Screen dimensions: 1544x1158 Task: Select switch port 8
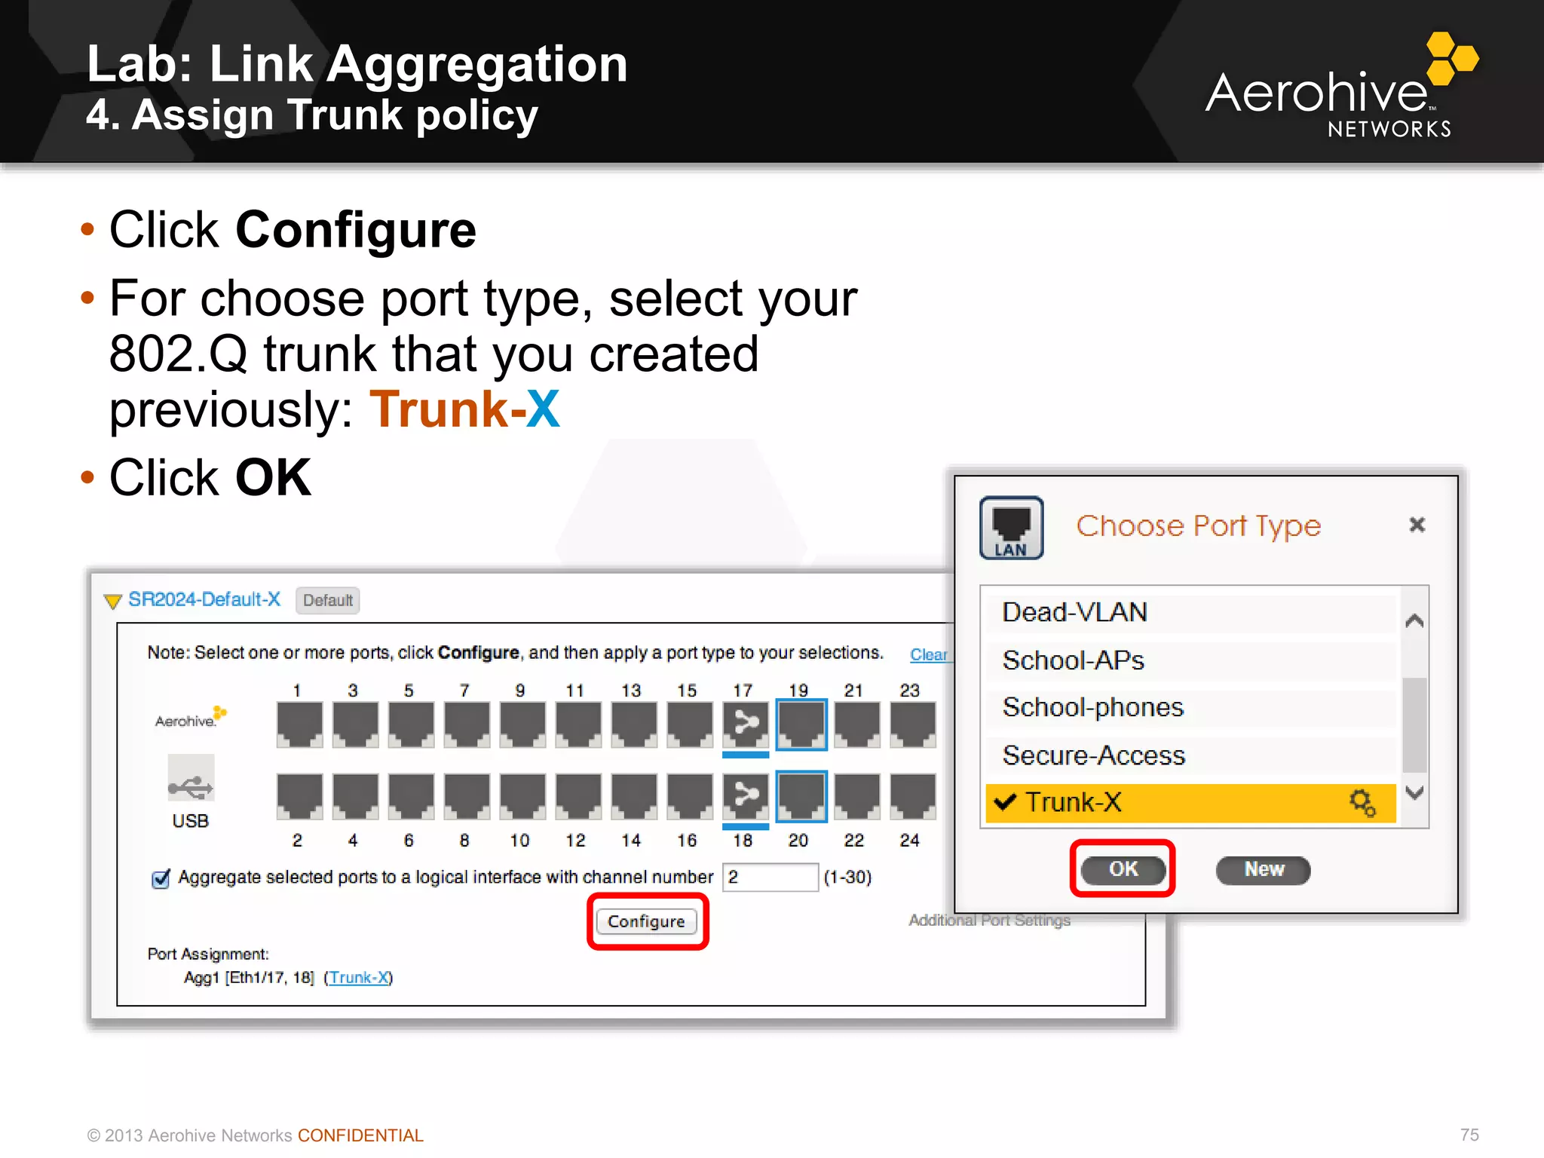[x=467, y=796]
